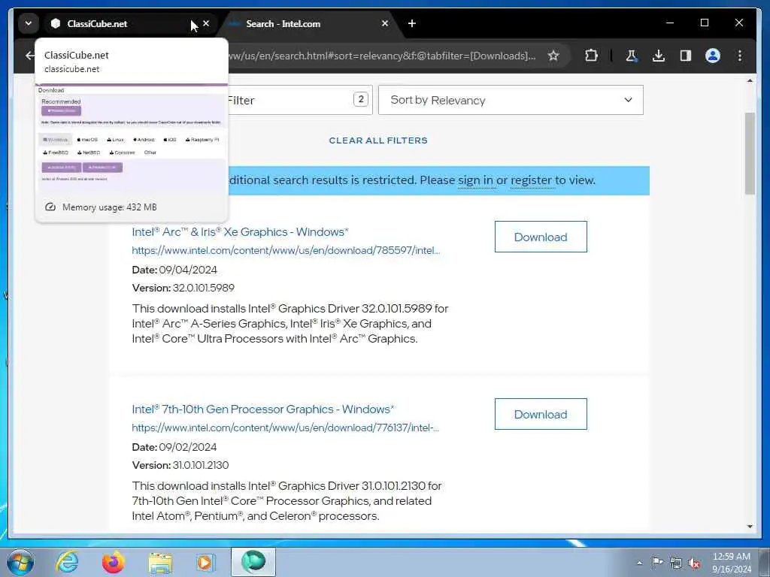Click CLEAR ALL FILTERS
The height and width of the screenshot is (577, 770).
(x=378, y=140)
